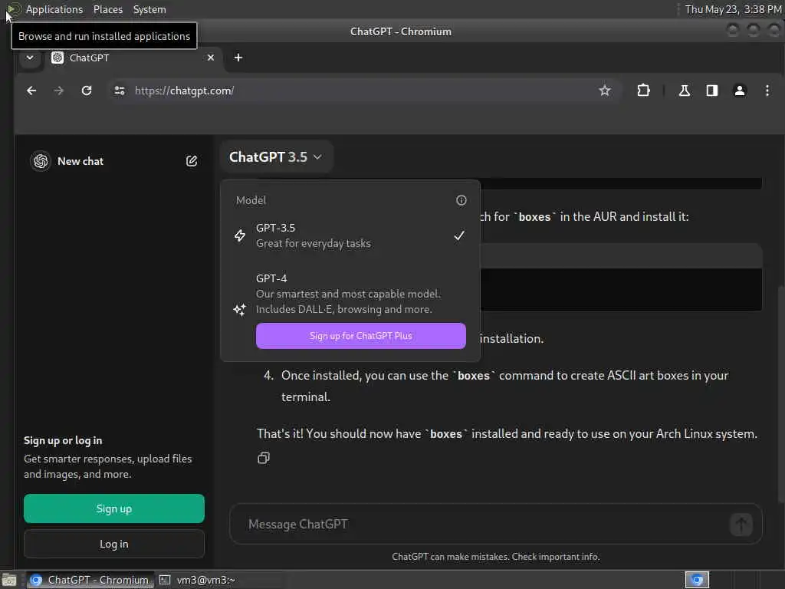Image resolution: width=785 pixels, height=589 pixels.
Task: Open the Chrome Labs flask icon
Action: [684, 90]
